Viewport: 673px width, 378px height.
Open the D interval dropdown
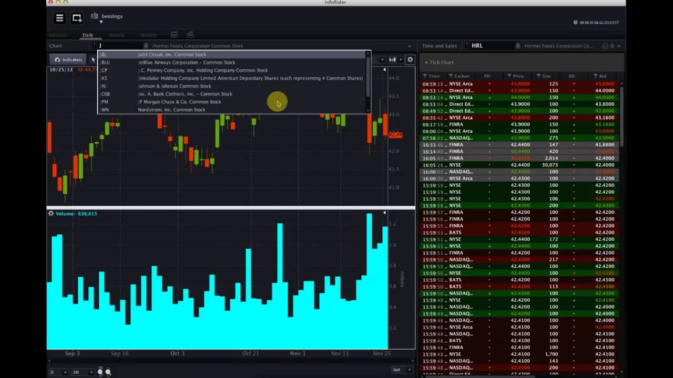click(x=58, y=372)
